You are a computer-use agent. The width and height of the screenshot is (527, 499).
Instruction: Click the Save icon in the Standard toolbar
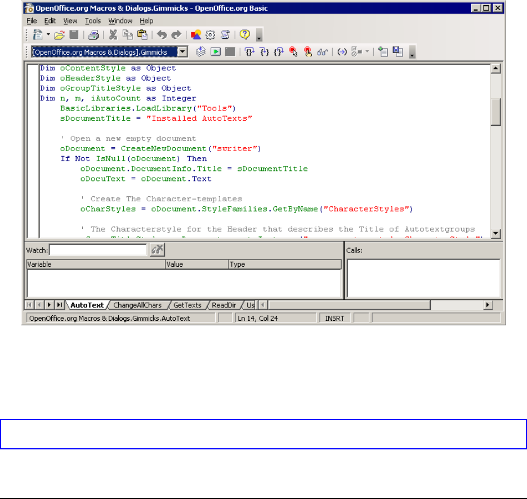point(74,34)
